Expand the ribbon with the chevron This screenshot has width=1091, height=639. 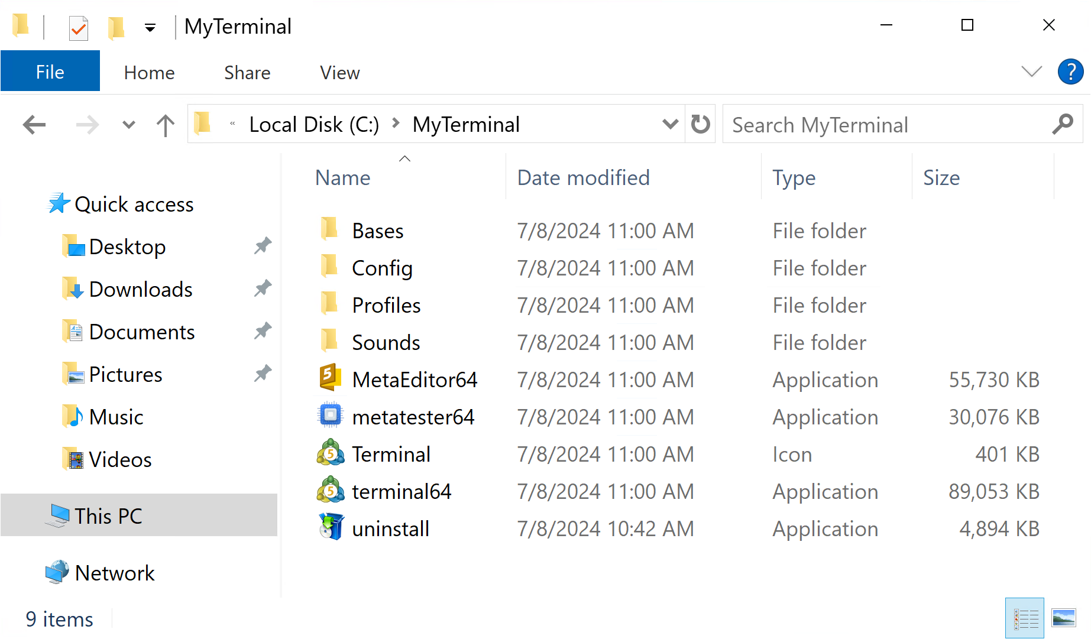click(x=1031, y=72)
